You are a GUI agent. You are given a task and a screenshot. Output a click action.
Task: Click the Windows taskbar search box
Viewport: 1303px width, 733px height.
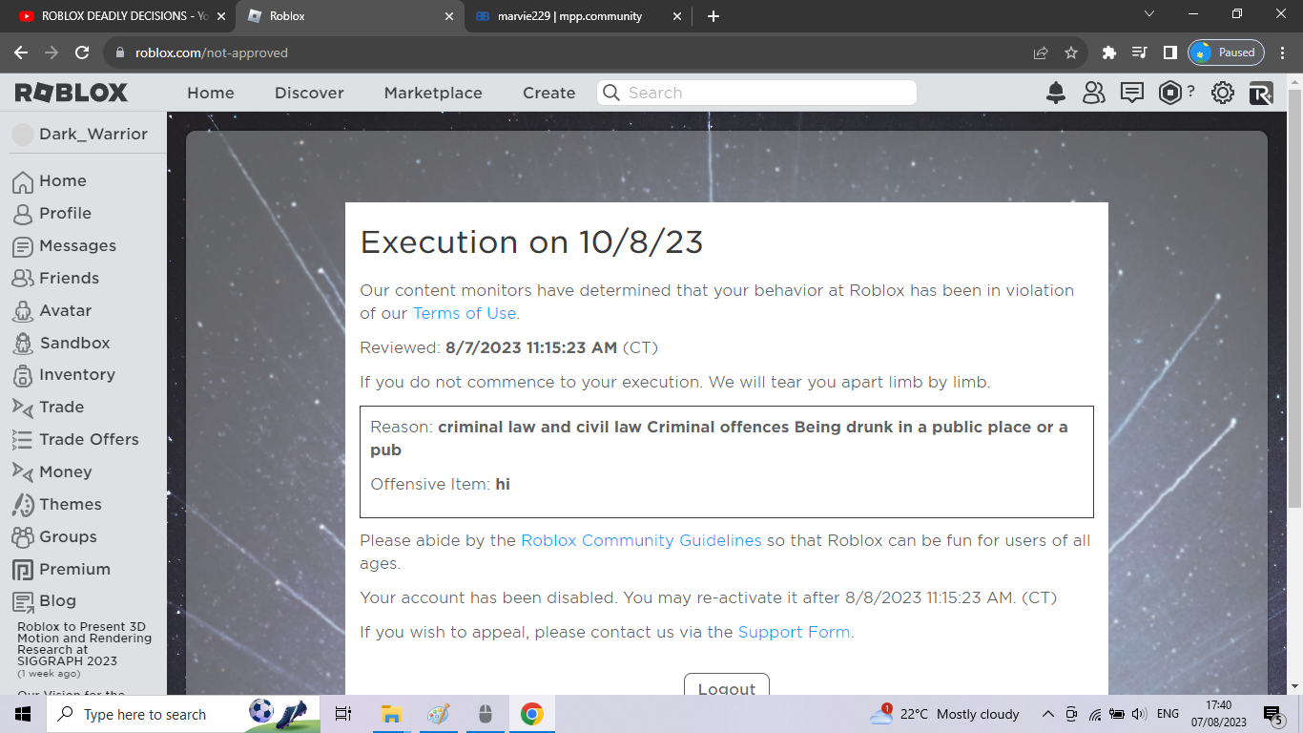coord(183,714)
